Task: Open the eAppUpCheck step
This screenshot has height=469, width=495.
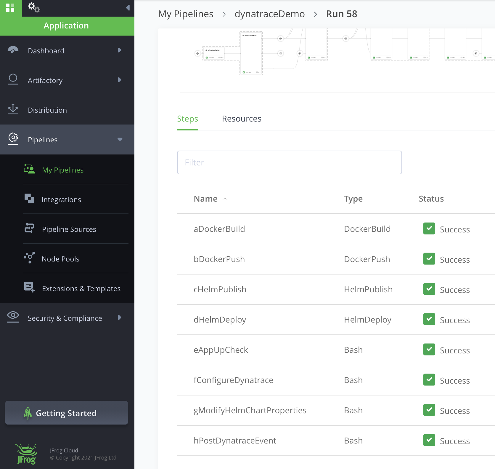Action: 221,350
